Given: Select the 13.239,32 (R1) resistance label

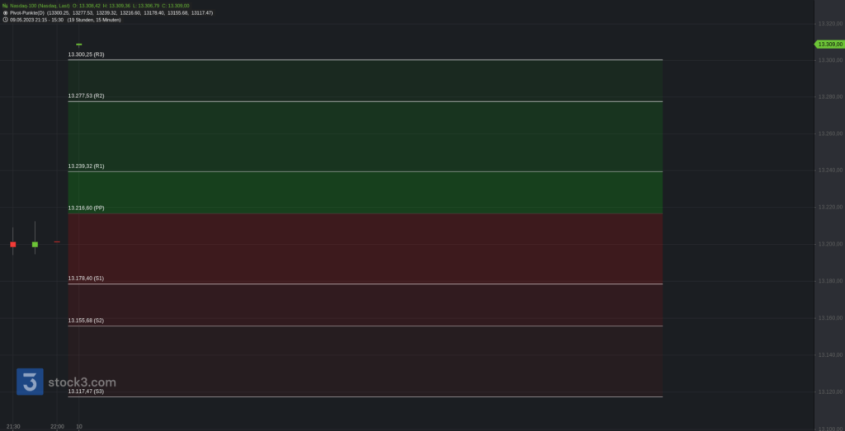Looking at the screenshot, I should (x=86, y=166).
